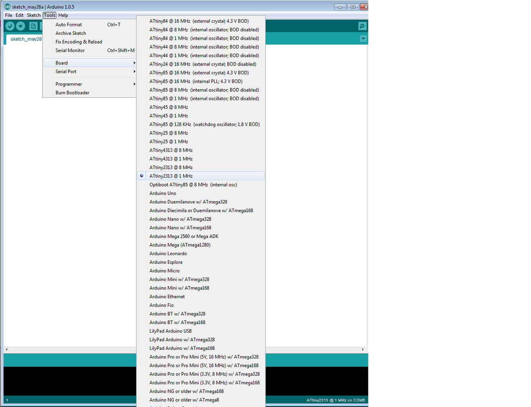The width and height of the screenshot is (531, 407).
Task: Open the tab options dropdown arrow
Action: pos(363,39)
